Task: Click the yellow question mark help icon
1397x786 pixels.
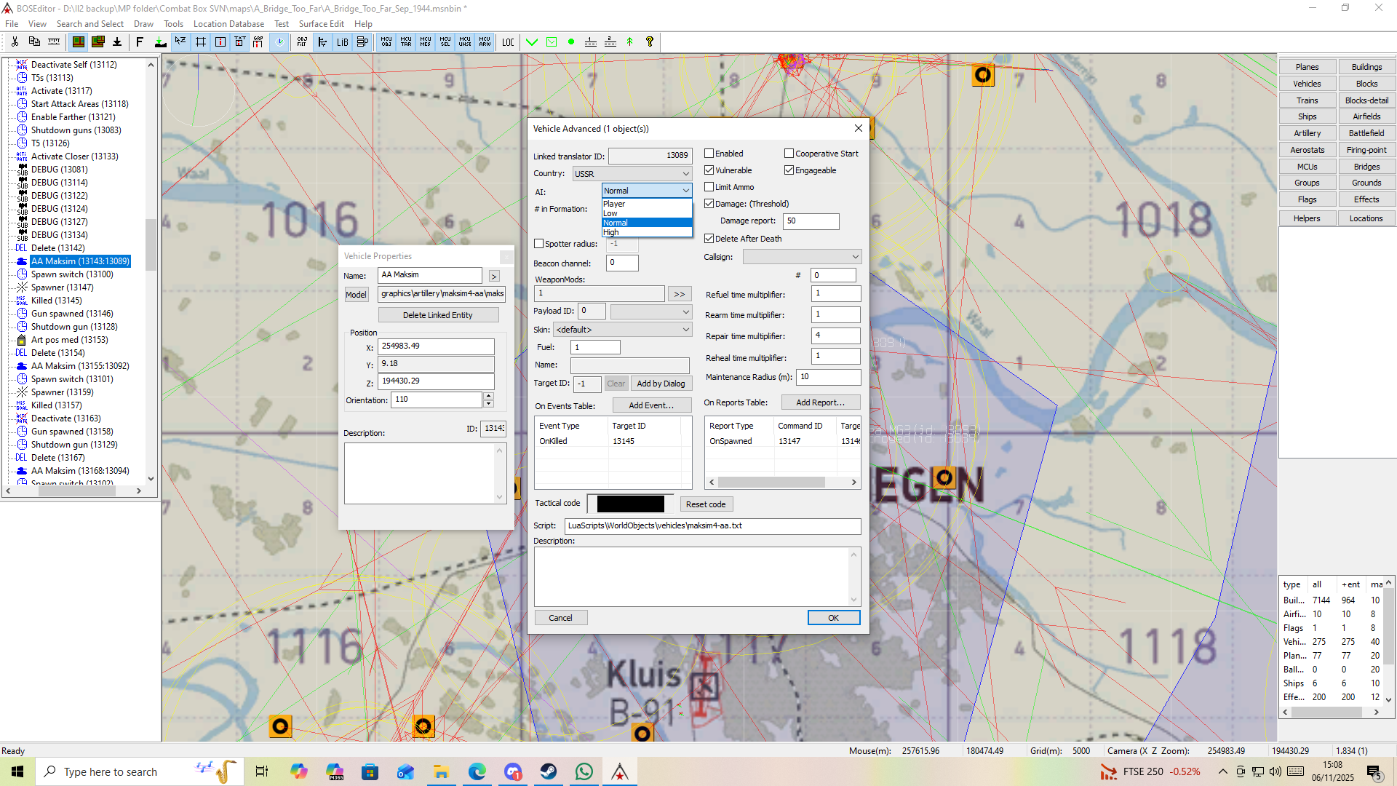Action: point(650,42)
